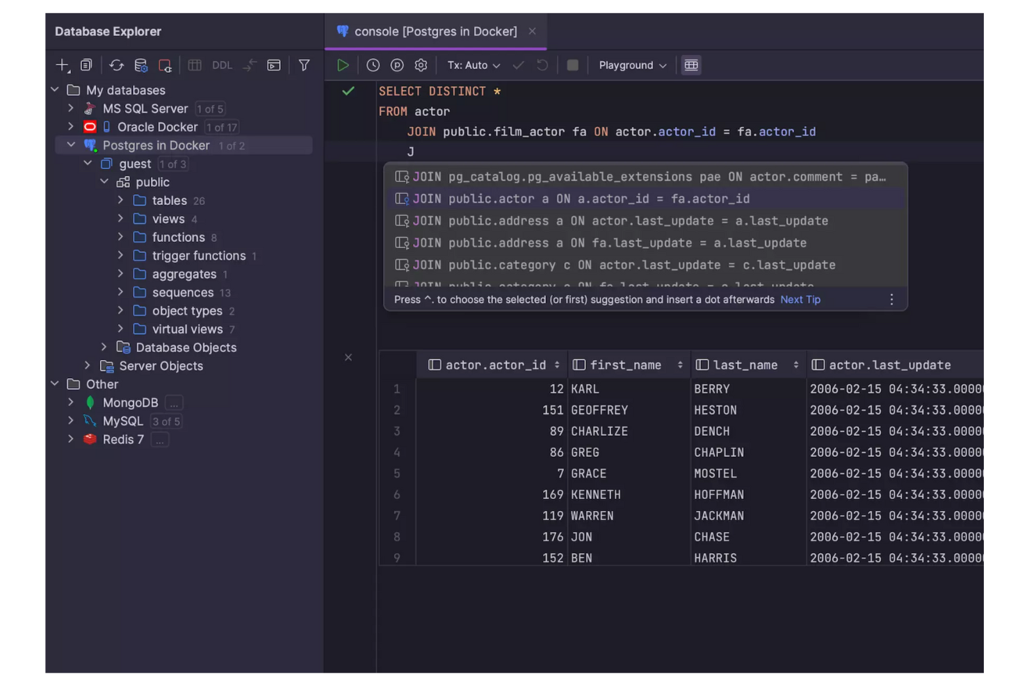This screenshot has width=1029, height=686.
Task: Select the aggregates tree item
Action: 184,275
